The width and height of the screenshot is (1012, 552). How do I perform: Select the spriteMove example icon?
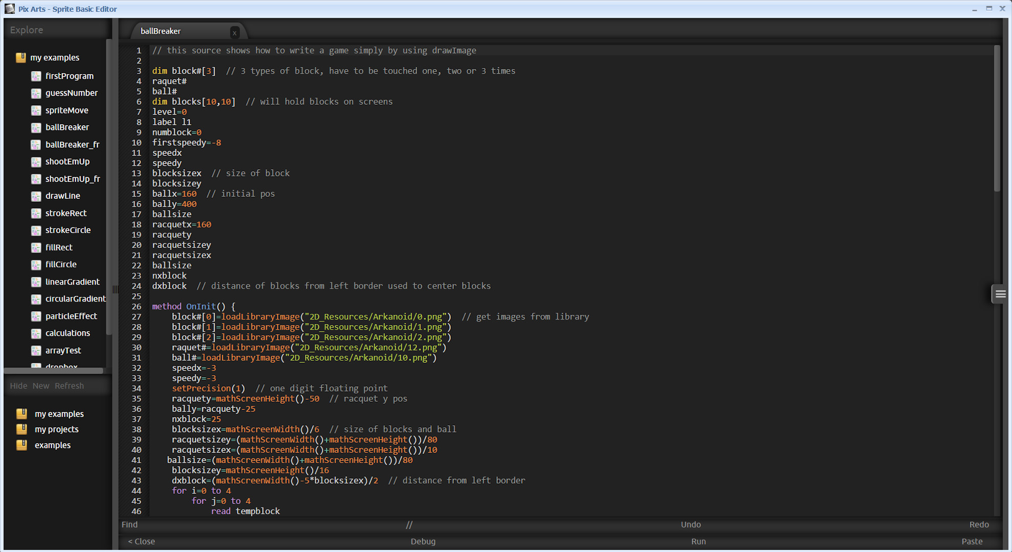click(x=36, y=110)
